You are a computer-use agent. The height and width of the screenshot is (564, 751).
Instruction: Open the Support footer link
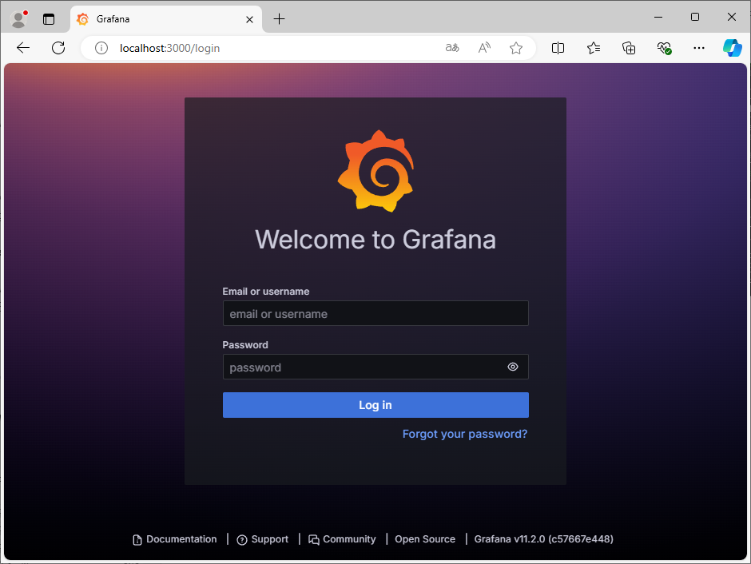[x=263, y=539]
